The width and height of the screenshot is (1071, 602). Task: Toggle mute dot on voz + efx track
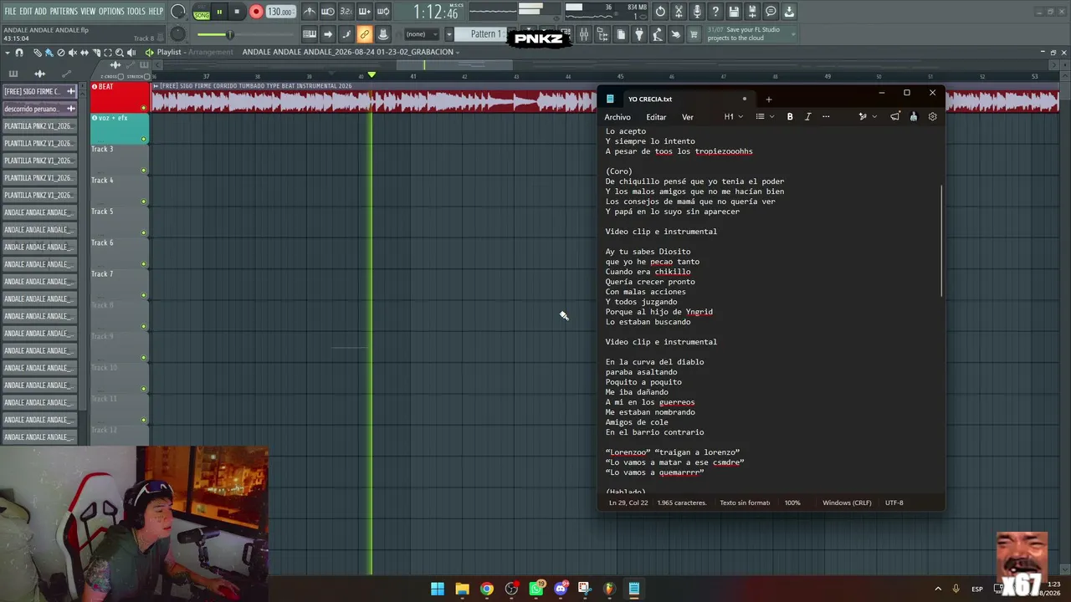144,139
